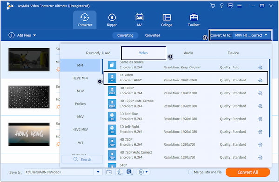Open settings gear for 4K Video

tap(260, 80)
